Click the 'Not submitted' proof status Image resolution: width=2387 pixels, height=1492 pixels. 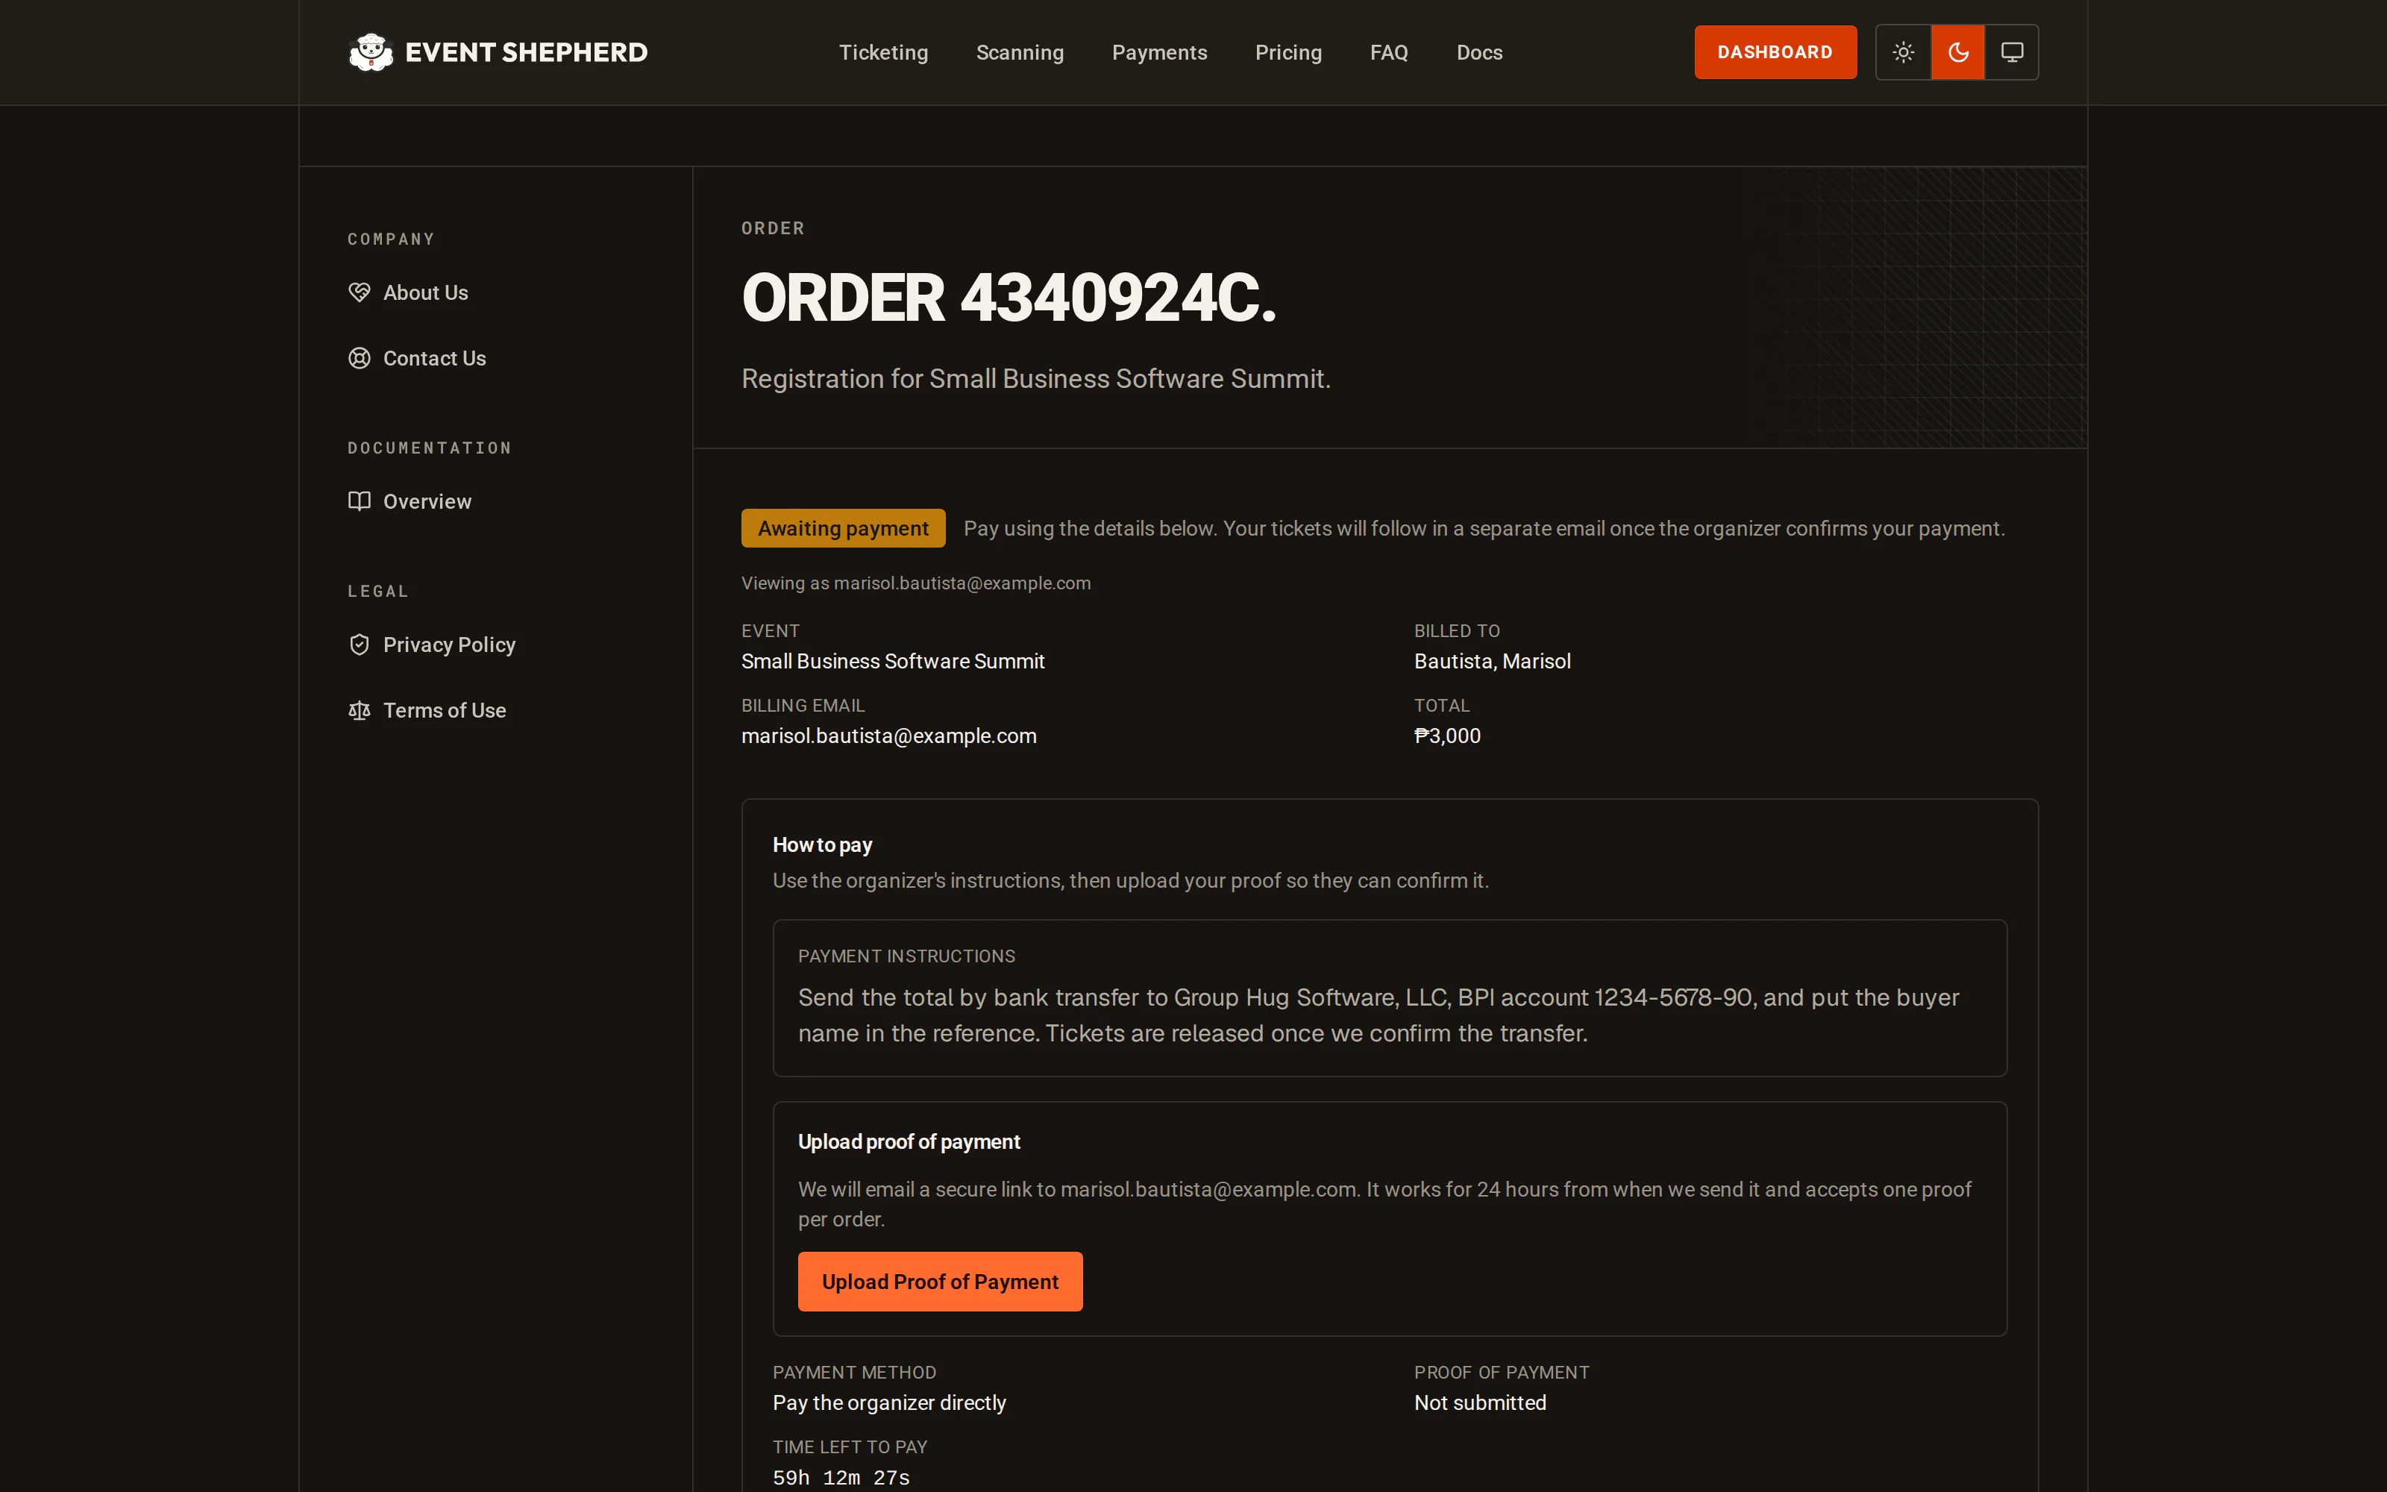click(x=1479, y=1403)
